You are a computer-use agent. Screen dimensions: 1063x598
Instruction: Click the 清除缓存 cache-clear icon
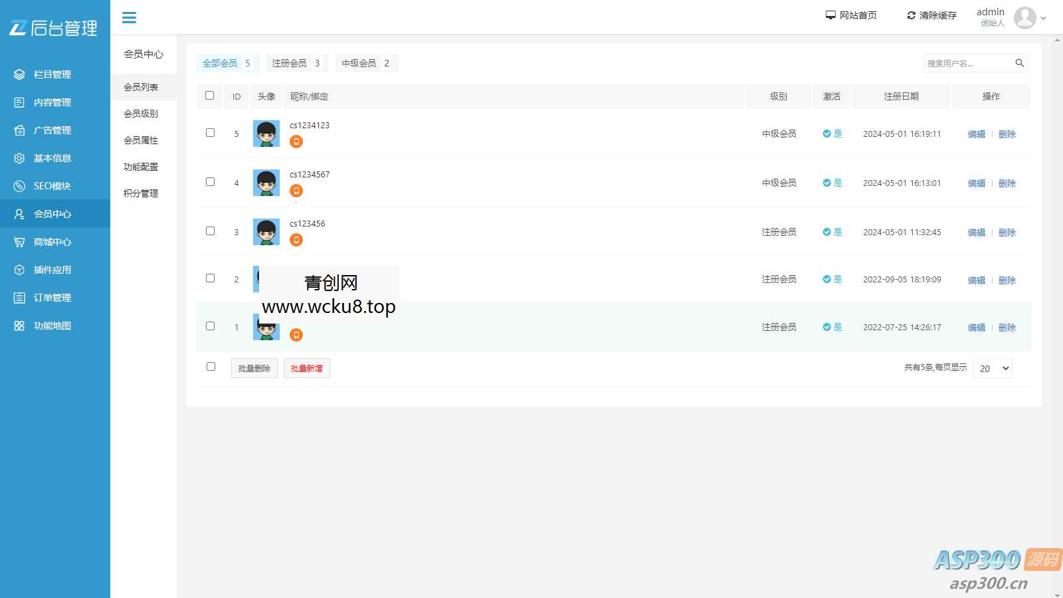(911, 15)
